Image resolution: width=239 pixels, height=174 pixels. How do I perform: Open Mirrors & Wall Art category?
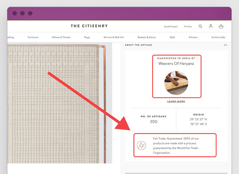click(114, 37)
